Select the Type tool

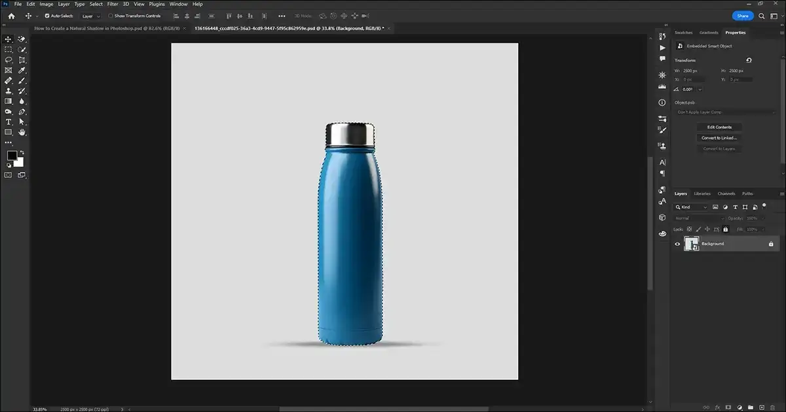point(9,122)
